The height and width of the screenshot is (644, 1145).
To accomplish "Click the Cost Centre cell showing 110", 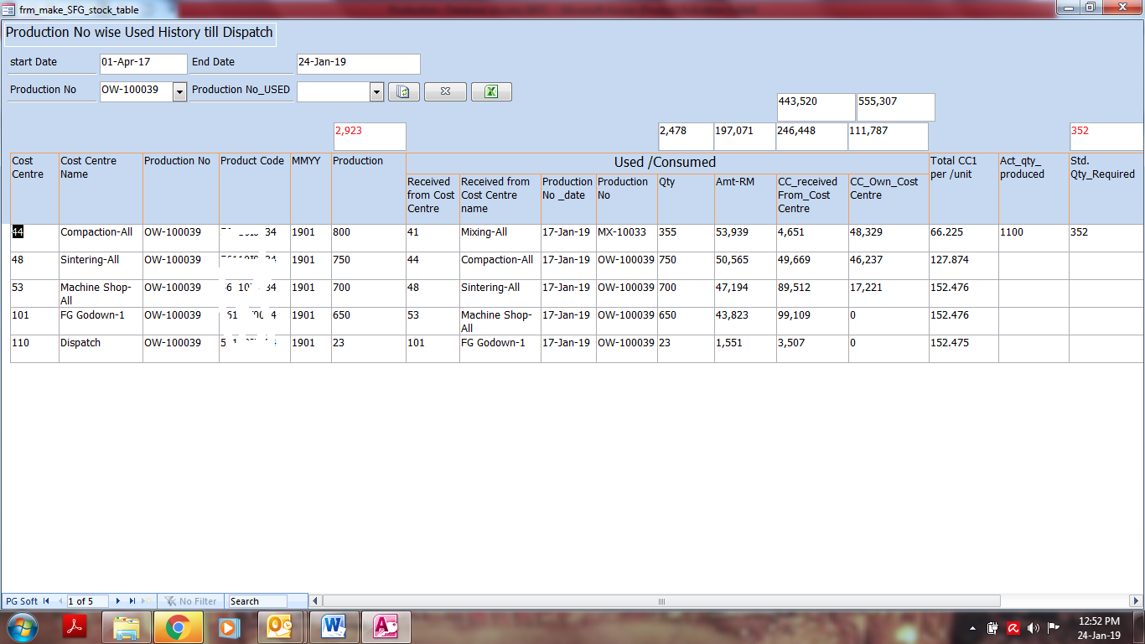I will pyautogui.click(x=34, y=349).
